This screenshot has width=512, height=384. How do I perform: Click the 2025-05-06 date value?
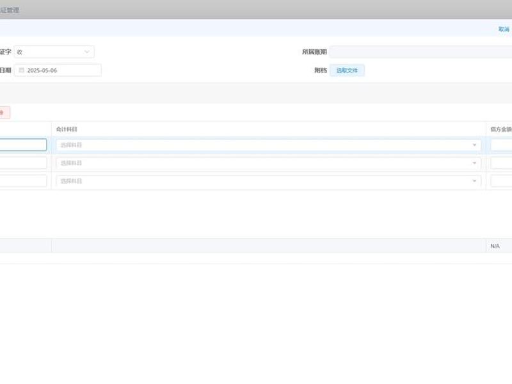click(42, 70)
